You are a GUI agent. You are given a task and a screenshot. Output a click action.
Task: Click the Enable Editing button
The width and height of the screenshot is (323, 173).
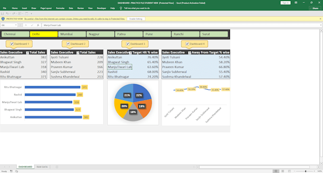coord(136,19)
